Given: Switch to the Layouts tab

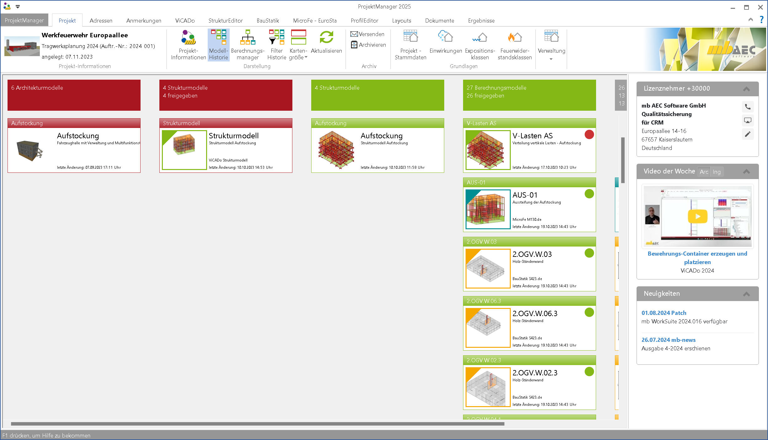Looking at the screenshot, I should [402, 20].
